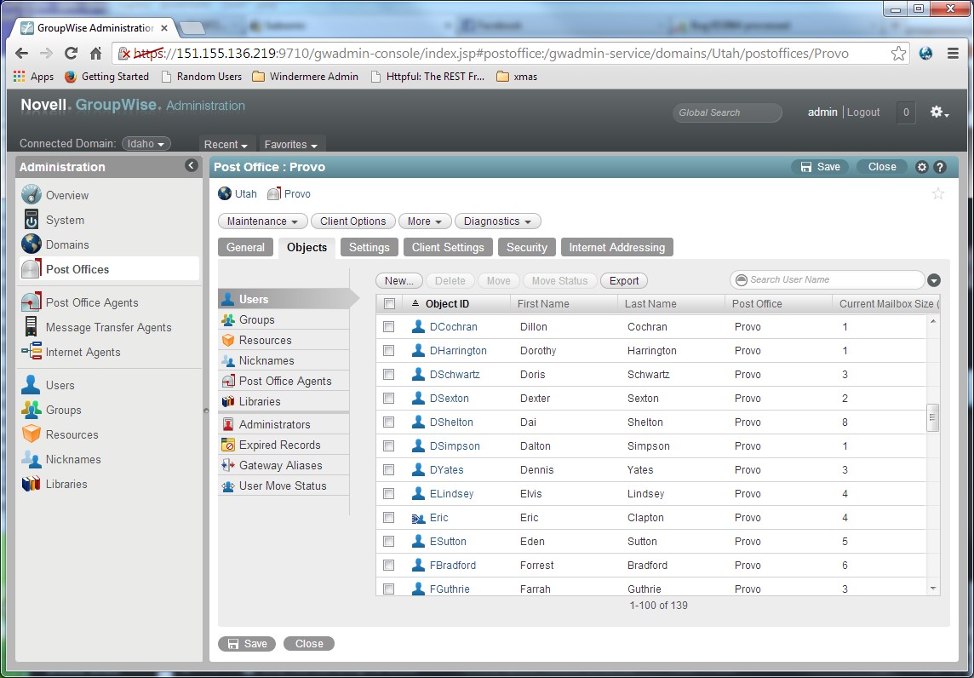
Task: Reload the browser page
Action: (x=72, y=54)
